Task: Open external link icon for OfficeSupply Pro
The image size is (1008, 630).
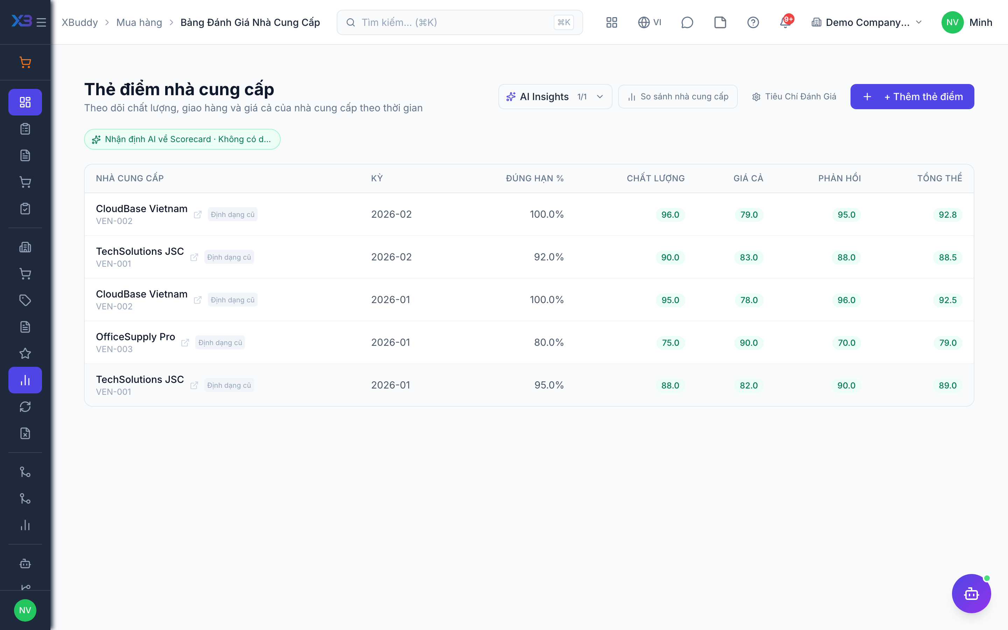Action: pos(185,343)
